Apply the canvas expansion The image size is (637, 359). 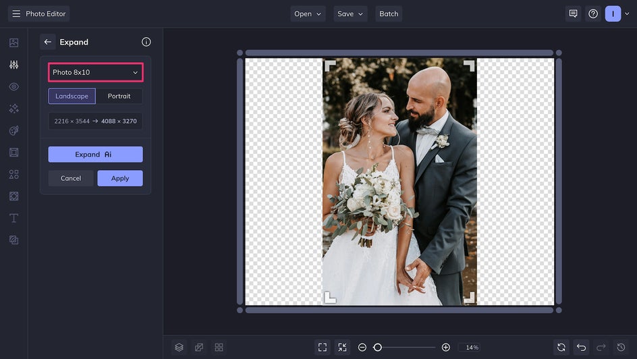click(120, 178)
